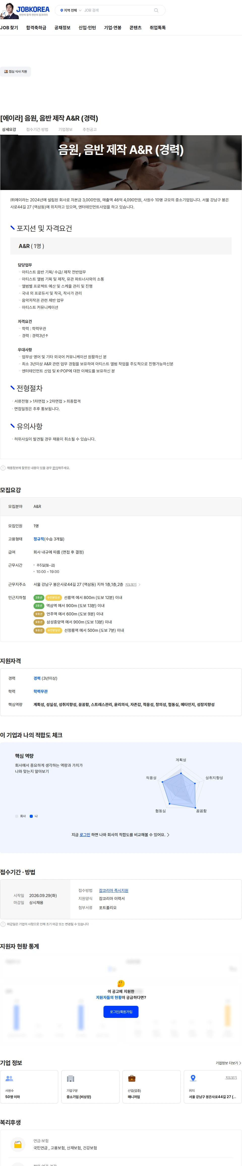This screenshot has height=1166, width=242.
Task: Click the 잡코리아 즉시지원 link
Action: 113,890
